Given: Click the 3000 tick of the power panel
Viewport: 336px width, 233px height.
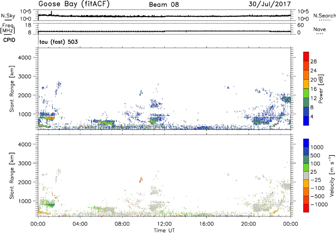Looking at the screenshot, I should [24, 77].
